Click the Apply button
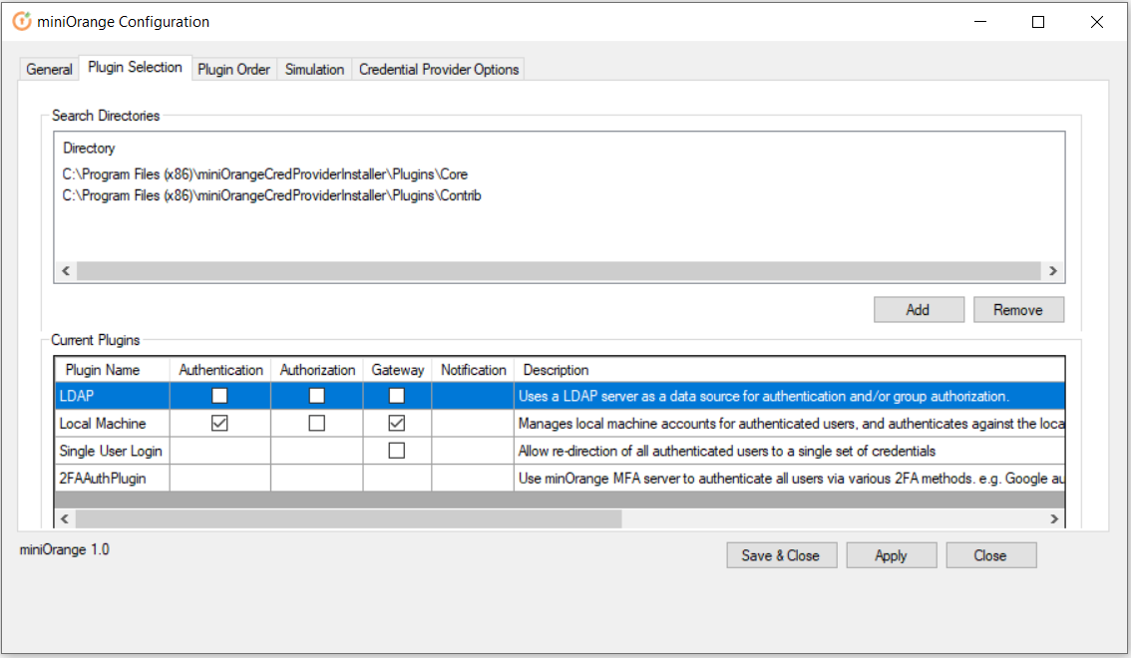Image resolution: width=1131 pixels, height=658 pixels. tap(891, 555)
